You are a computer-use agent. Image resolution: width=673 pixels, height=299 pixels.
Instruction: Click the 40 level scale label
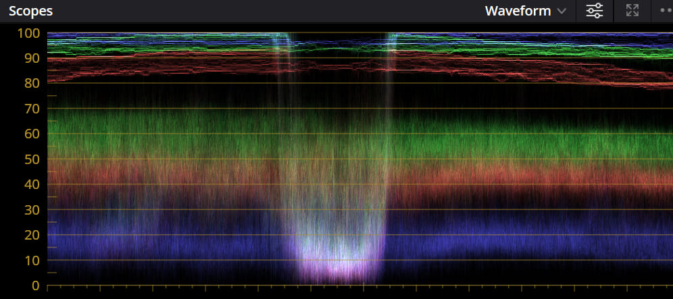tap(32, 184)
